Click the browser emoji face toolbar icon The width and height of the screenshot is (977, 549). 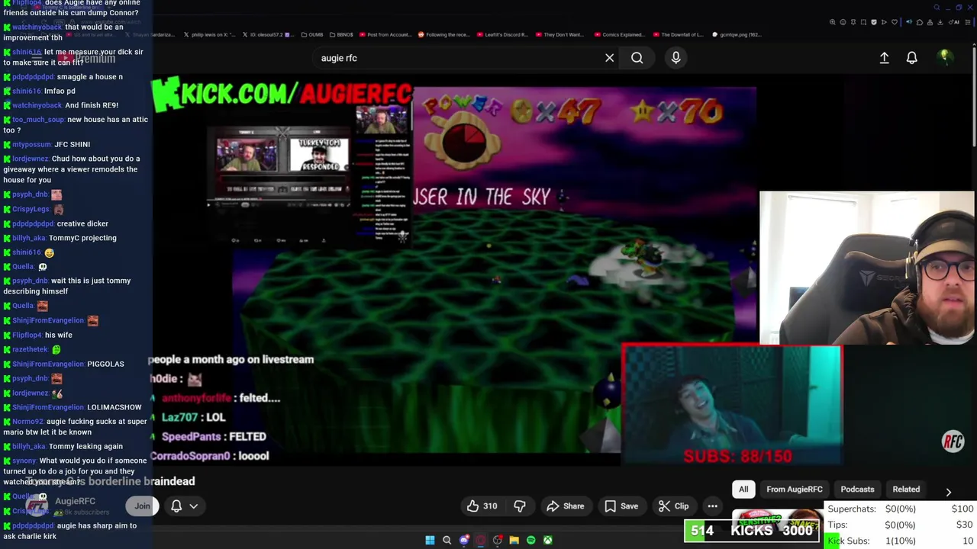(843, 22)
